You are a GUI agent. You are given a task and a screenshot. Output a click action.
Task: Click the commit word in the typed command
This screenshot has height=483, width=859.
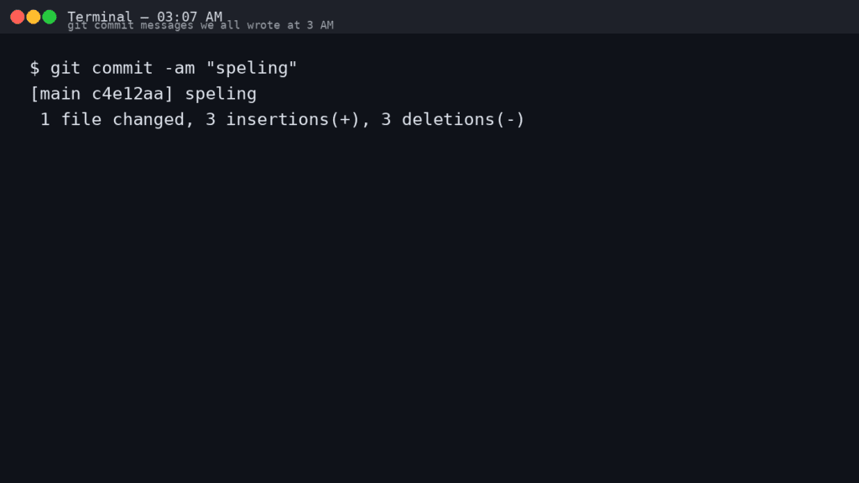pos(124,68)
